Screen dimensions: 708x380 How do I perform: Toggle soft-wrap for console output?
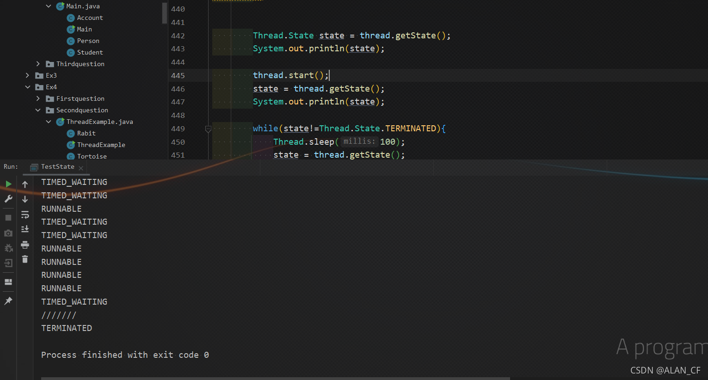pos(25,215)
